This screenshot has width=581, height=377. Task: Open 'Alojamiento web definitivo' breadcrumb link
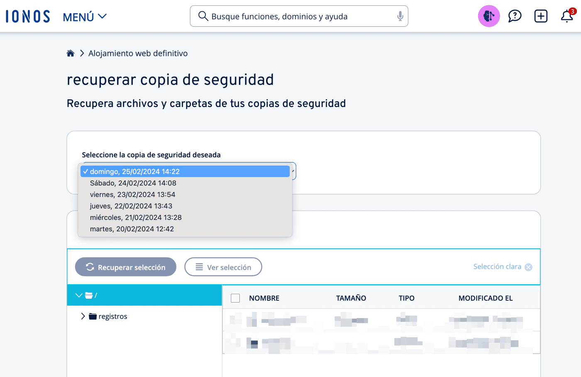click(138, 53)
